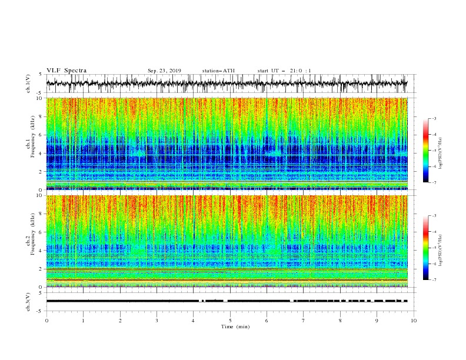466x360 pixels.
Task: Click the "station=ATH" header label
Action: click(218, 71)
